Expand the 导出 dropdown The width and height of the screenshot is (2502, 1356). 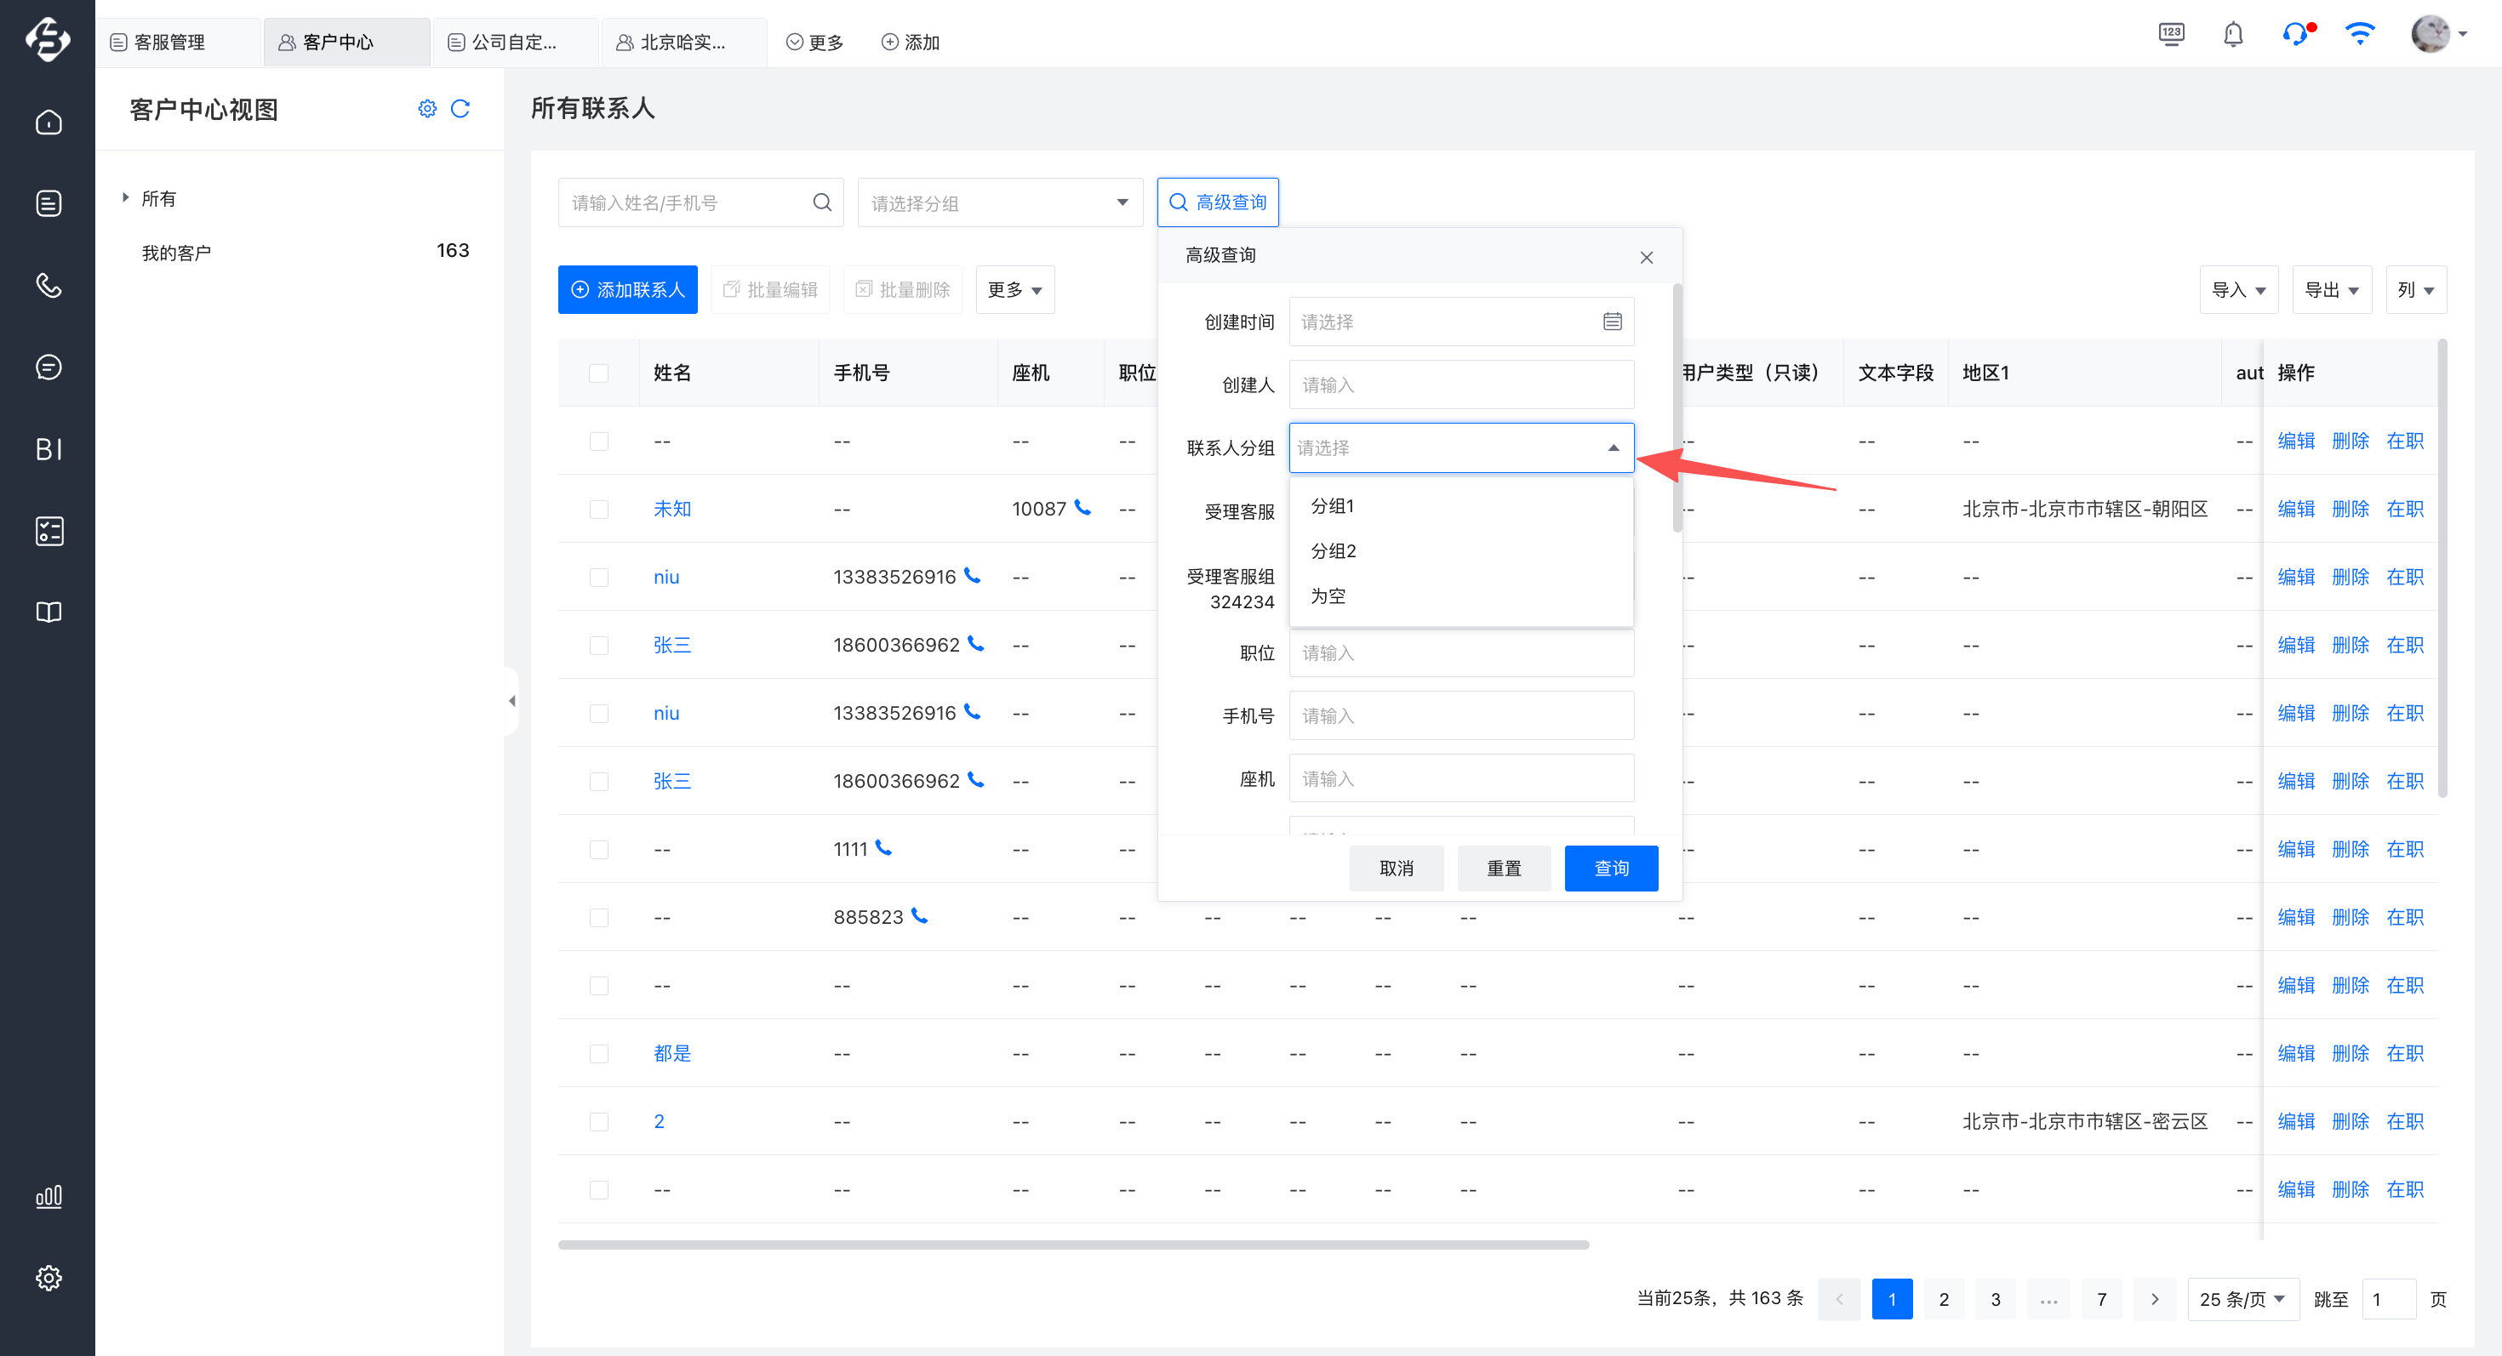[2331, 290]
